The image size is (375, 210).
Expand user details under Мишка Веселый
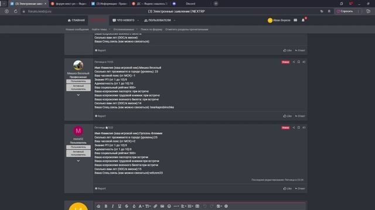point(78,95)
